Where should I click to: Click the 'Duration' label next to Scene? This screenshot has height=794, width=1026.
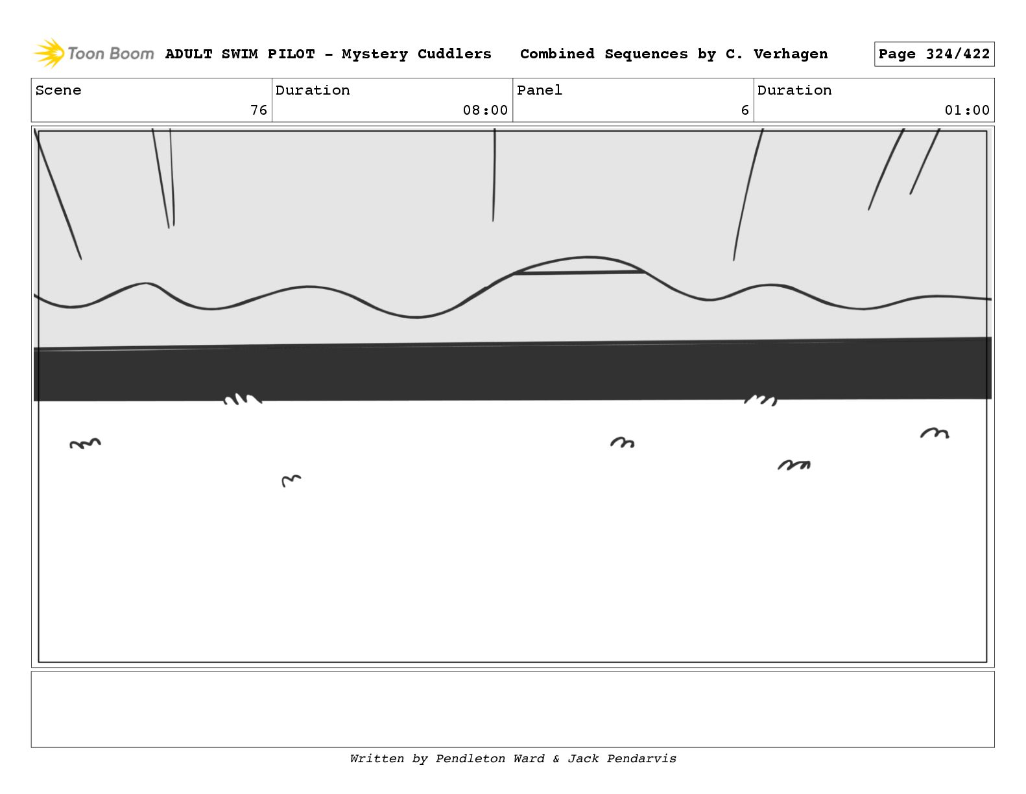pyautogui.click(x=313, y=90)
